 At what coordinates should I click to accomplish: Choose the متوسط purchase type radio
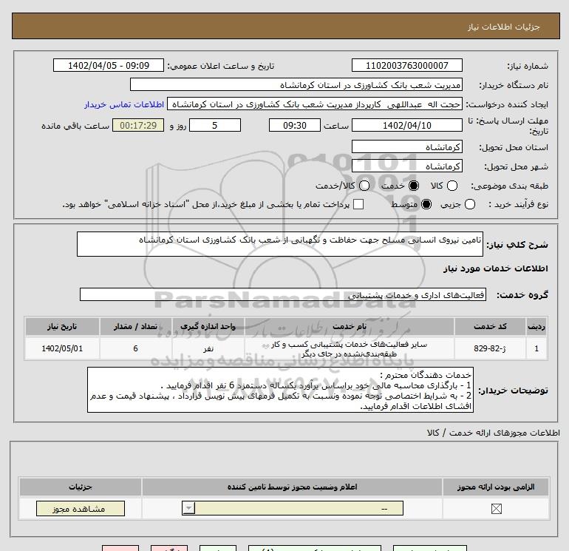426,204
